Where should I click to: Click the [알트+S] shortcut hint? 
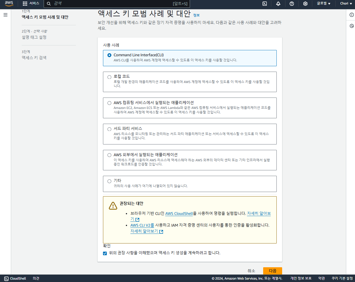pyautogui.click(x=180, y=4)
